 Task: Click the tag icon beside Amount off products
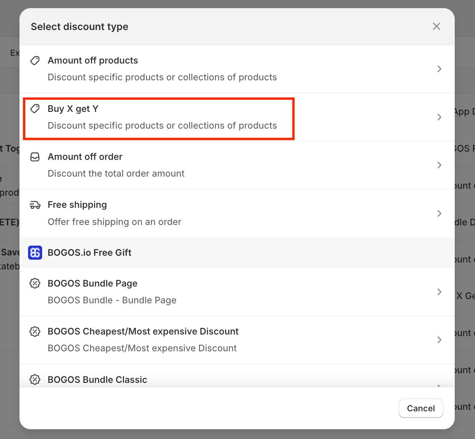(x=35, y=60)
